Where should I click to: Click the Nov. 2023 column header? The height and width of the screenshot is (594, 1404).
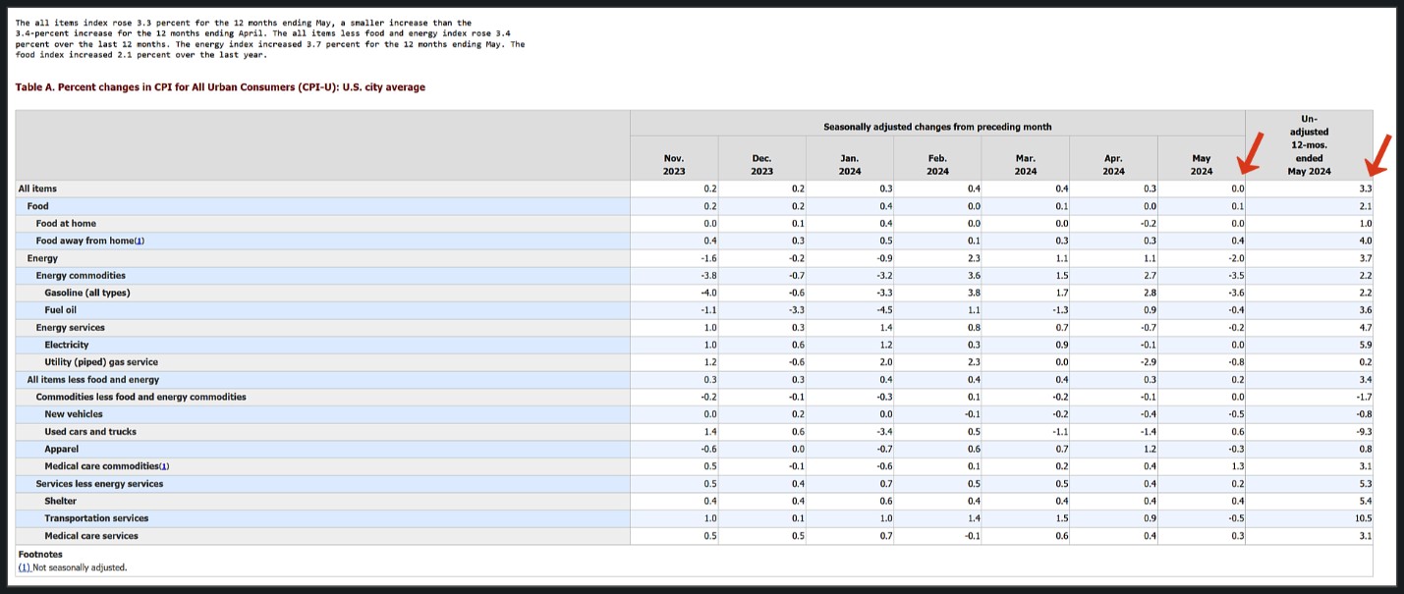click(674, 164)
